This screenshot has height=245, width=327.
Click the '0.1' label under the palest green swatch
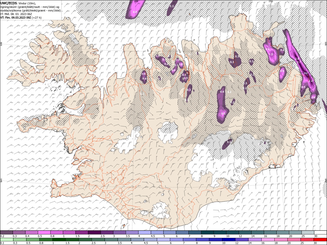pyautogui.click(x=2, y=243)
